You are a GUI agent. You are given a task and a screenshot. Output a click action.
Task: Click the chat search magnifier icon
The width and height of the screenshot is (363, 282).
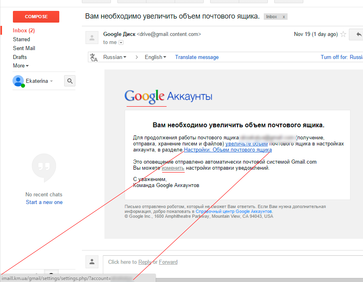tap(70, 81)
